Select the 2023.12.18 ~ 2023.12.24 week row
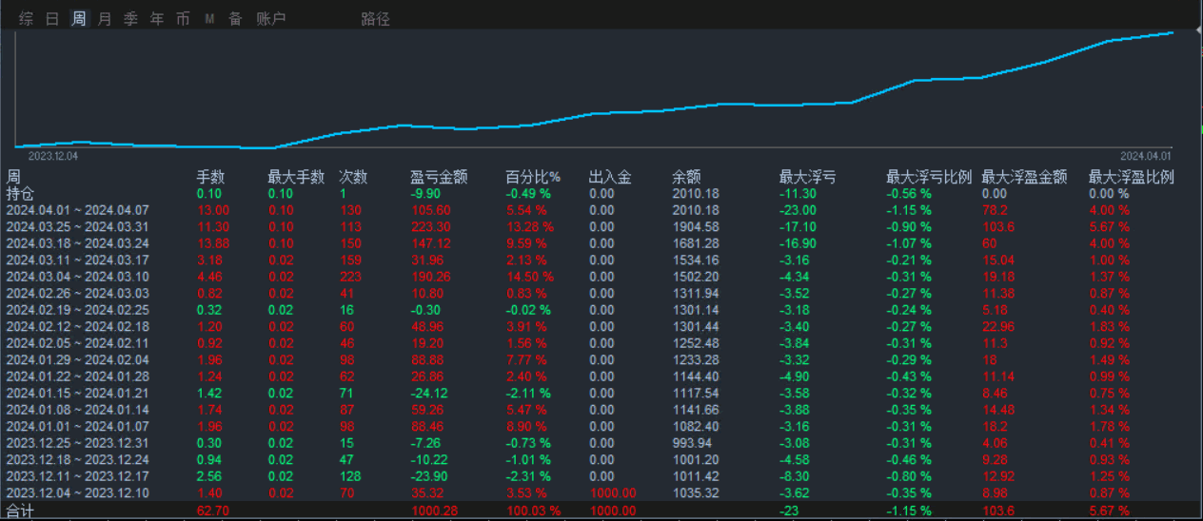Viewport: 1203px width, 521px height. click(x=601, y=459)
